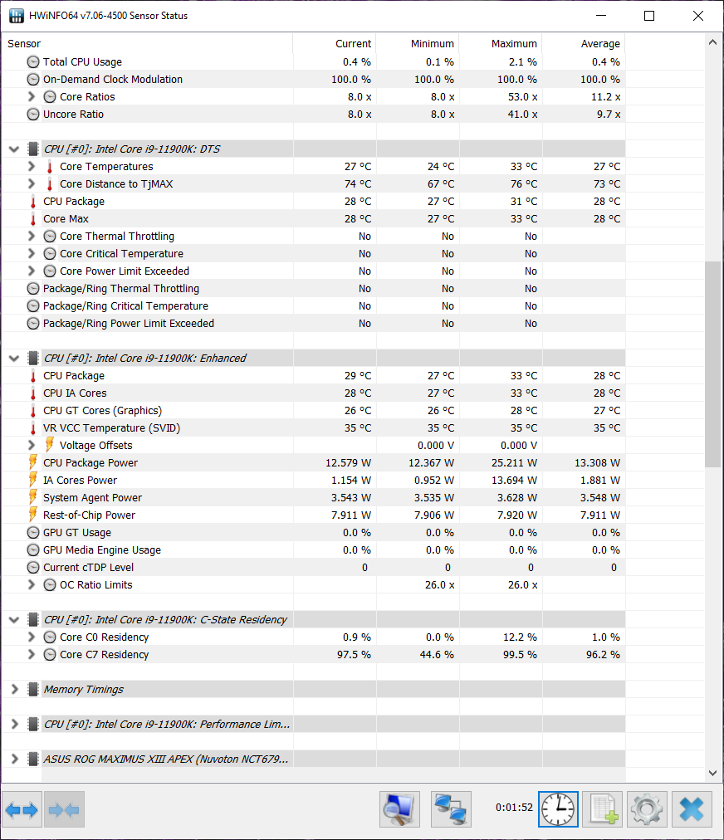Expand the Voltage Offsets row
This screenshot has width=724, height=840.
31,445
